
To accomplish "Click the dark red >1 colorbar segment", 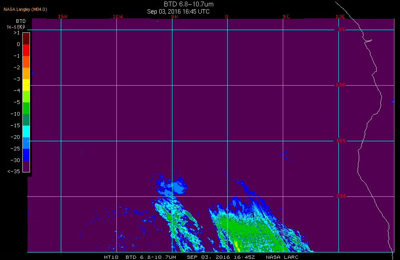I will tap(26, 38).
